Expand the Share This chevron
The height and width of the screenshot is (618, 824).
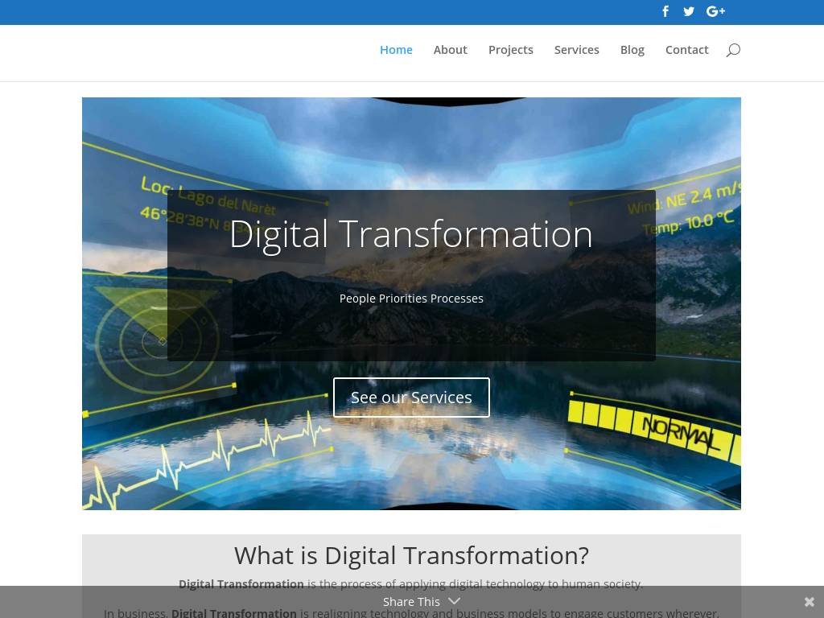point(455,601)
